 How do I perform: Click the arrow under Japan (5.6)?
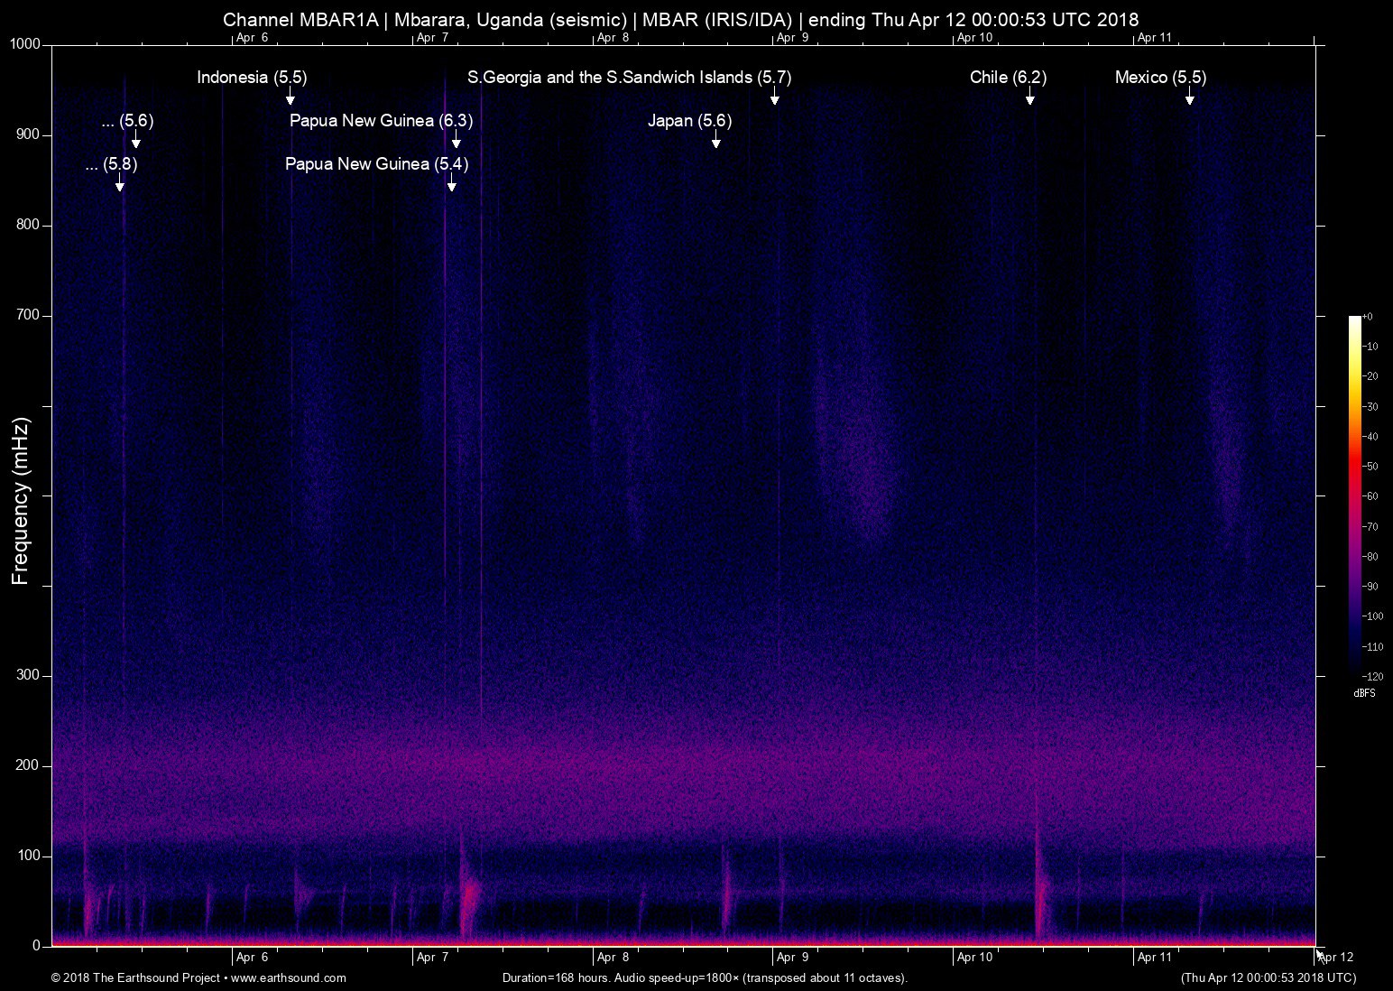(x=715, y=140)
